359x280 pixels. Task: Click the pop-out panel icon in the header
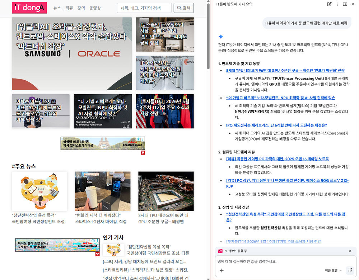pyautogui.click(x=345, y=4)
